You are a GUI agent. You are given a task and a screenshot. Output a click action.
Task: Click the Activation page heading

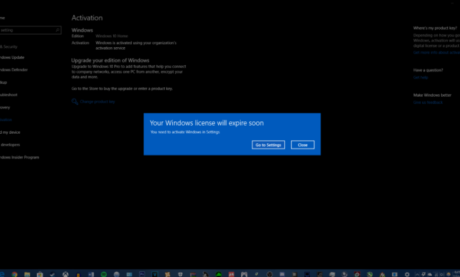pos(87,18)
